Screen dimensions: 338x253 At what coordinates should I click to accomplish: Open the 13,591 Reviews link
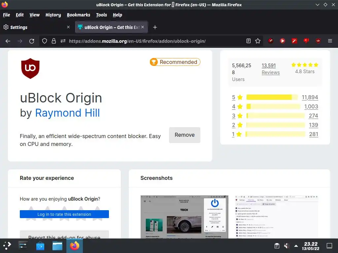coord(271,69)
